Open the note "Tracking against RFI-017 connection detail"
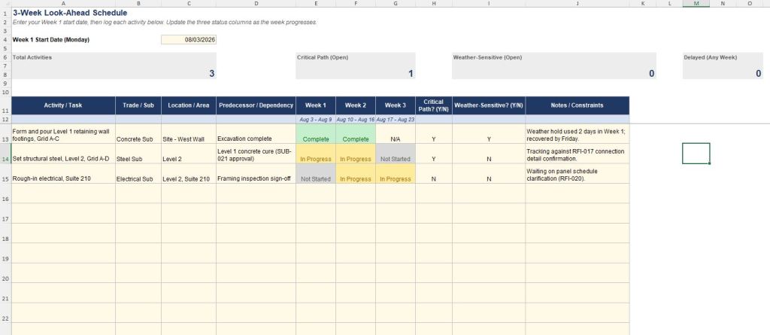 tap(577, 154)
